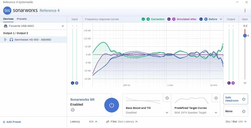Click the red limit arrow beside Gain slider
Screen dimensions: 251x128
248,36
